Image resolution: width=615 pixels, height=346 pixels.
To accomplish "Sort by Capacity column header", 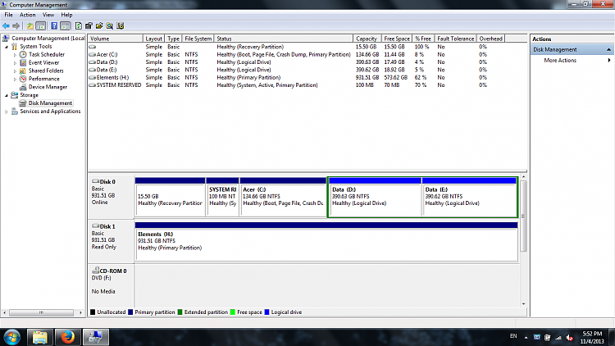I will (367, 39).
